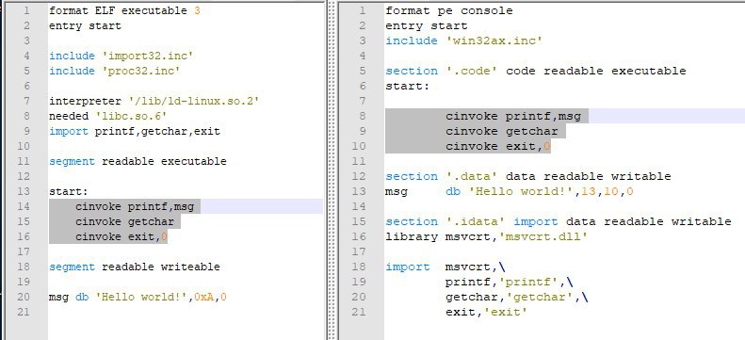The image size is (745, 340).
Task: Click the "exit,'exit'" import line
Action: click(x=487, y=312)
